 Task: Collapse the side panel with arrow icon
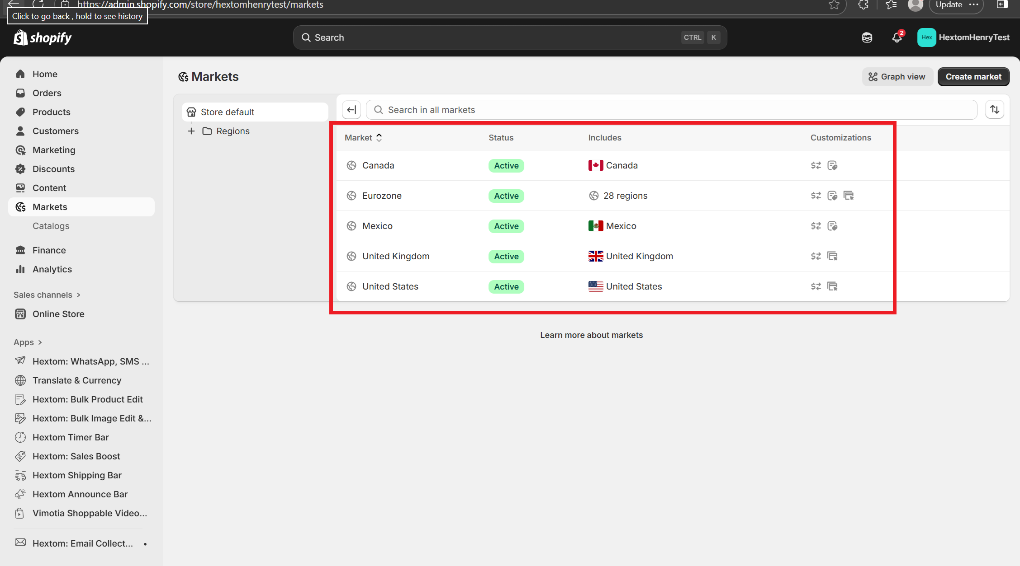(x=351, y=110)
